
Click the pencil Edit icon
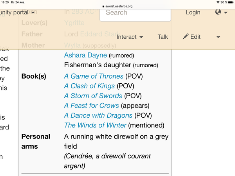pos(186,36)
